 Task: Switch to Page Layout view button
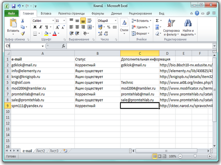(160, 156)
